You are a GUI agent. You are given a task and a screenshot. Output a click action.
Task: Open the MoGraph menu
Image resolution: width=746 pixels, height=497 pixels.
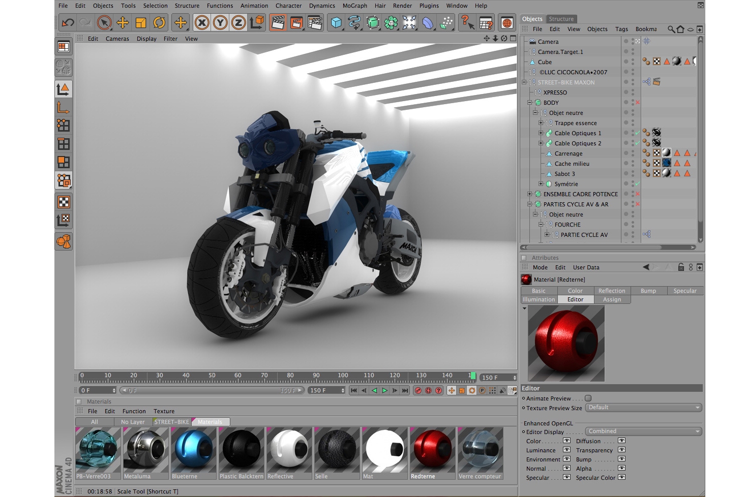point(354,6)
